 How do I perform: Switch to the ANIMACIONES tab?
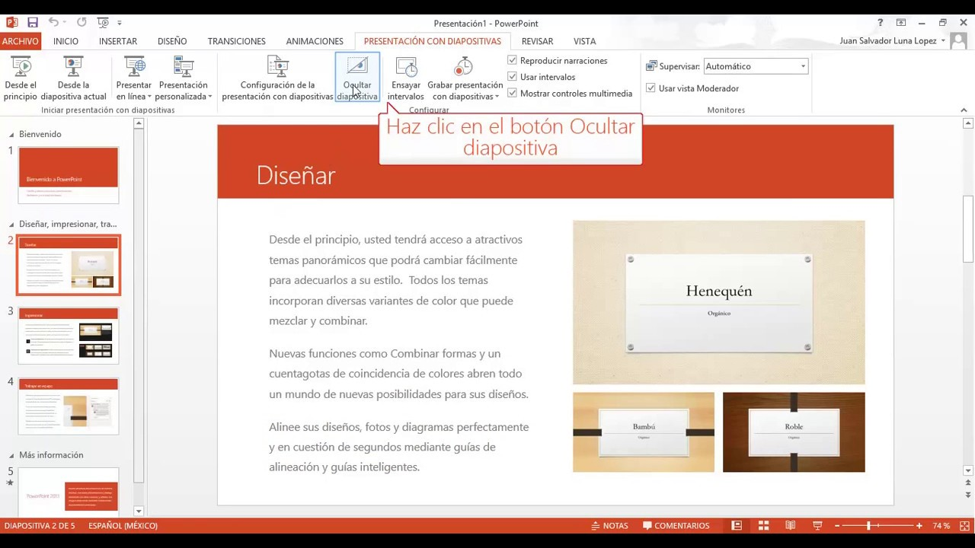(x=315, y=41)
